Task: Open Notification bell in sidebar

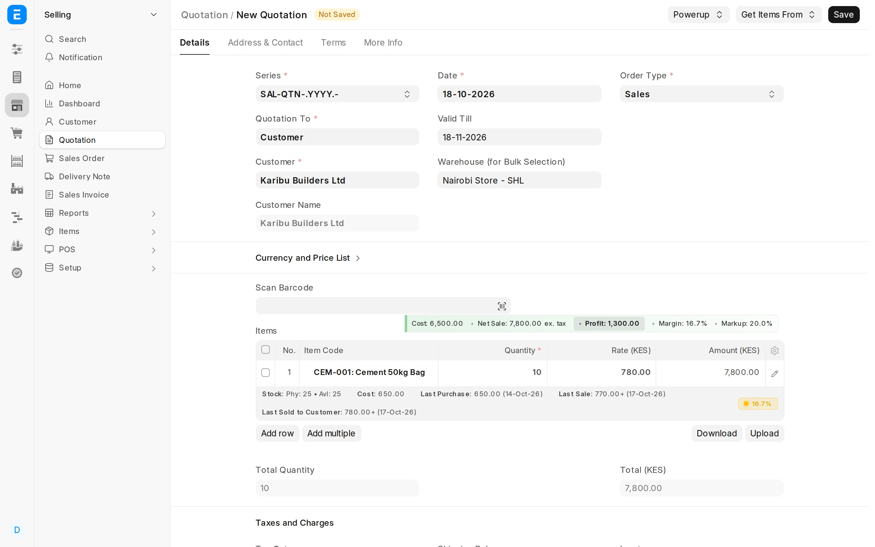Action: [102, 57]
